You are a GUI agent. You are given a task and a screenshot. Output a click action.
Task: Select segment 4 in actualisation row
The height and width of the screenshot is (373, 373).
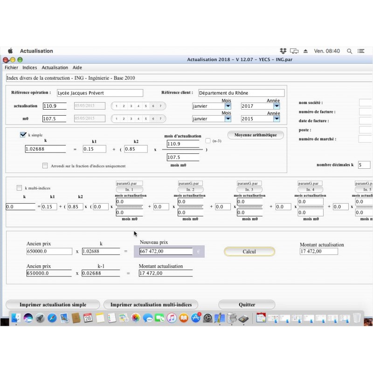pos(138,106)
